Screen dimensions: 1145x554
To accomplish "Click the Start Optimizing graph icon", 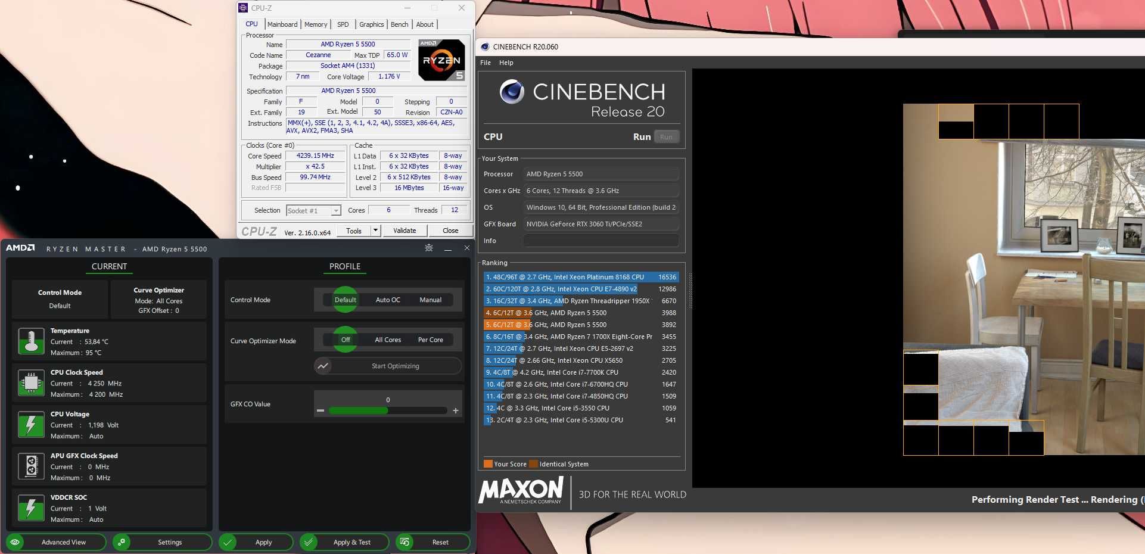I will pos(323,366).
